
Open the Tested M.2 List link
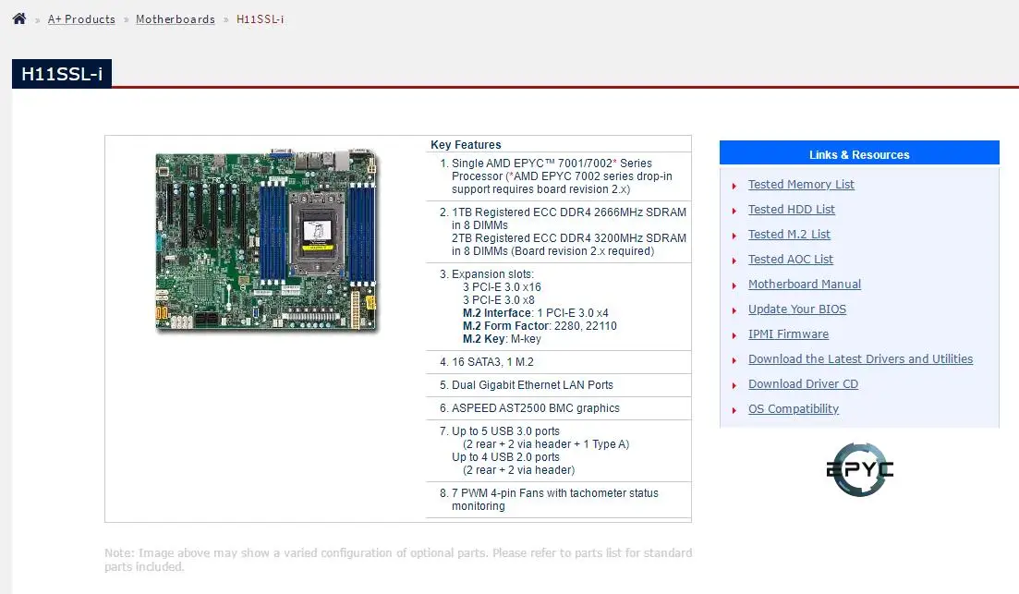[x=789, y=234]
